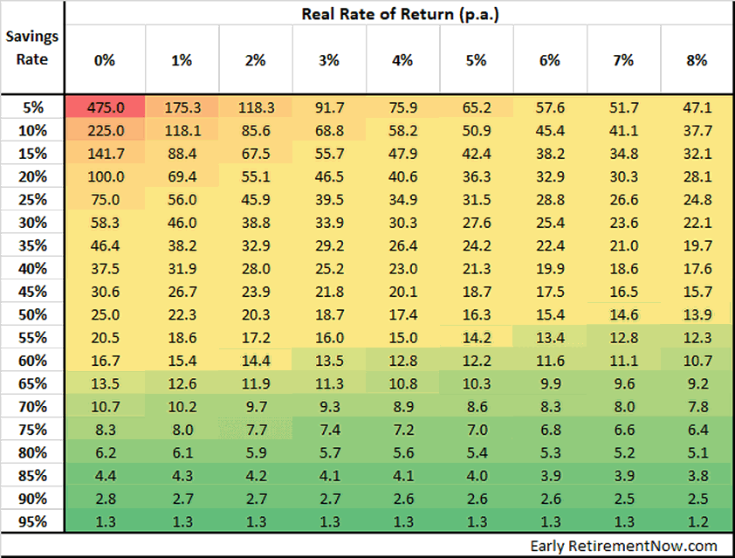Select the cell with value 141.7
This screenshot has width=735, height=558.
[104, 154]
